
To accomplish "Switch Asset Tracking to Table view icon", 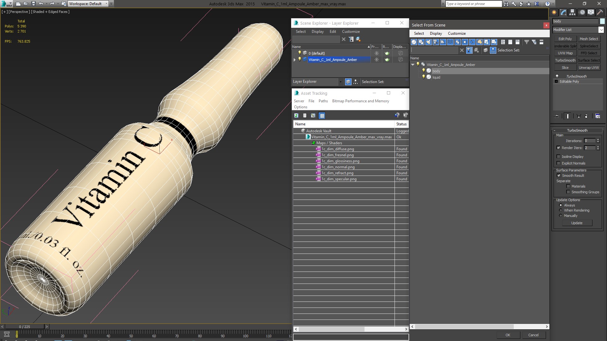I will [x=322, y=116].
